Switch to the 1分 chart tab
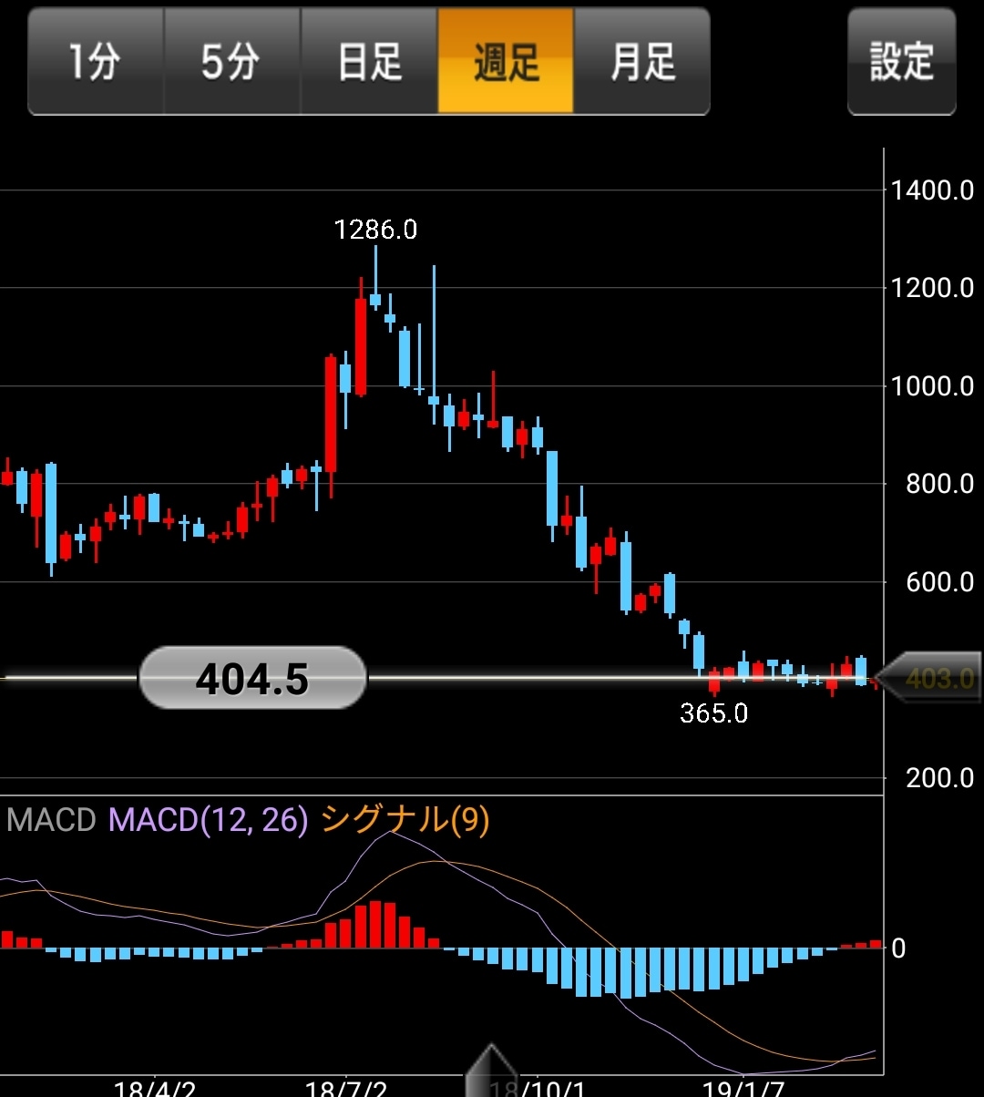Viewport: 984px width, 1097px height. 96,61
